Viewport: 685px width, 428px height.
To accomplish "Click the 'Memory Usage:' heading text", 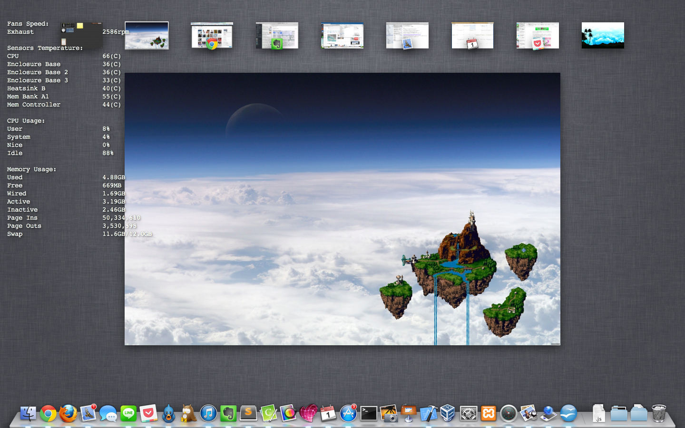I will coord(31,169).
